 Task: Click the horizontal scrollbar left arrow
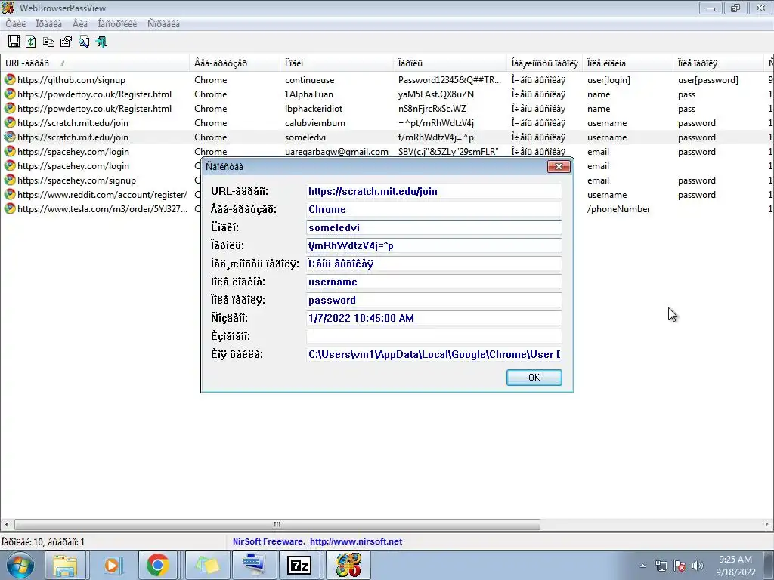coord(6,524)
